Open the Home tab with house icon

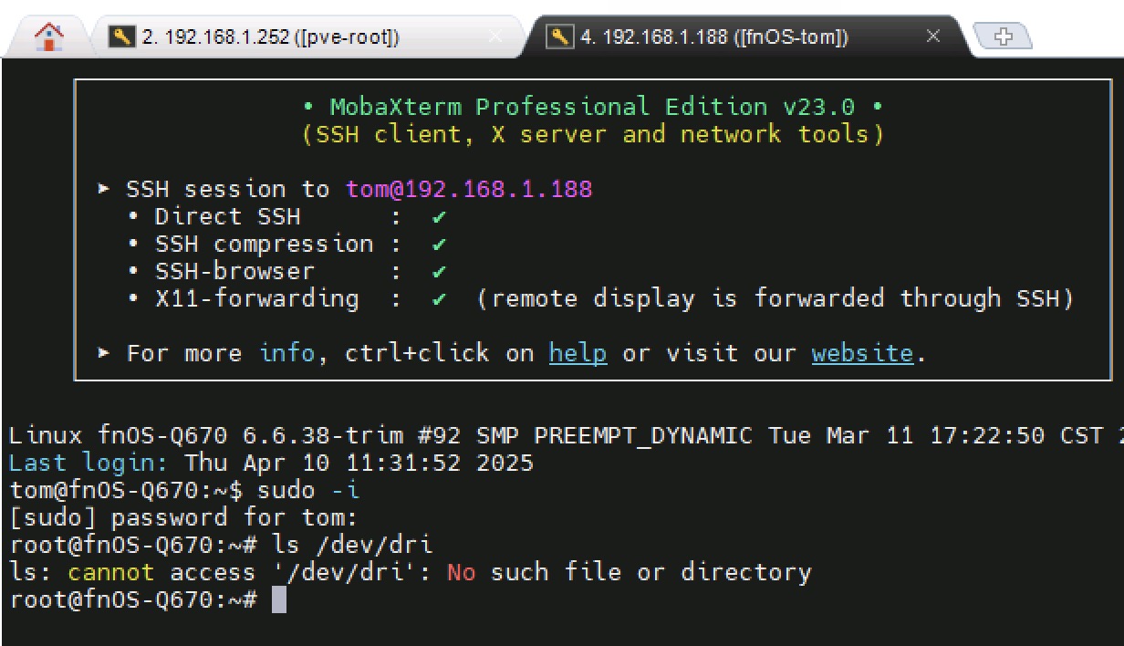click(48, 36)
